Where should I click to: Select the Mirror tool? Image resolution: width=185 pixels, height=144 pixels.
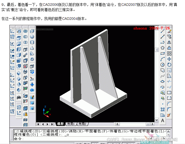pos(169,42)
